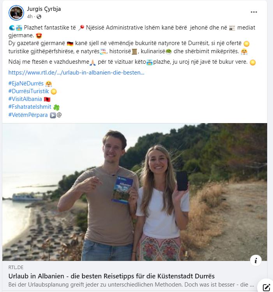Select the #EjaNëDurrës hashtag

[26, 83]
